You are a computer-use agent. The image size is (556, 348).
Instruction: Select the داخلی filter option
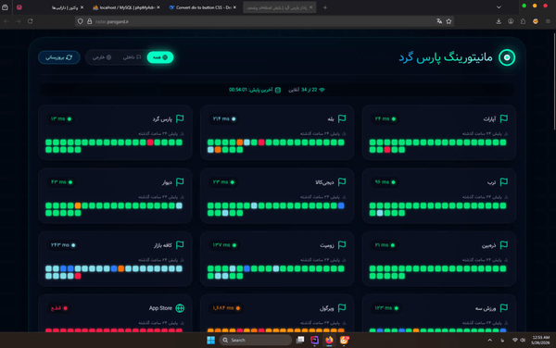[x=132, y=57]
